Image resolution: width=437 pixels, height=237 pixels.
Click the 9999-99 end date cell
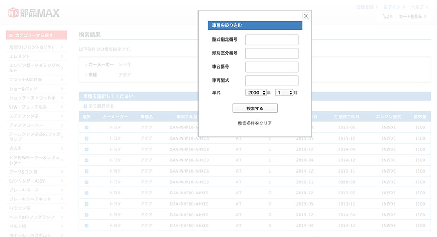(x=347, y=182)
